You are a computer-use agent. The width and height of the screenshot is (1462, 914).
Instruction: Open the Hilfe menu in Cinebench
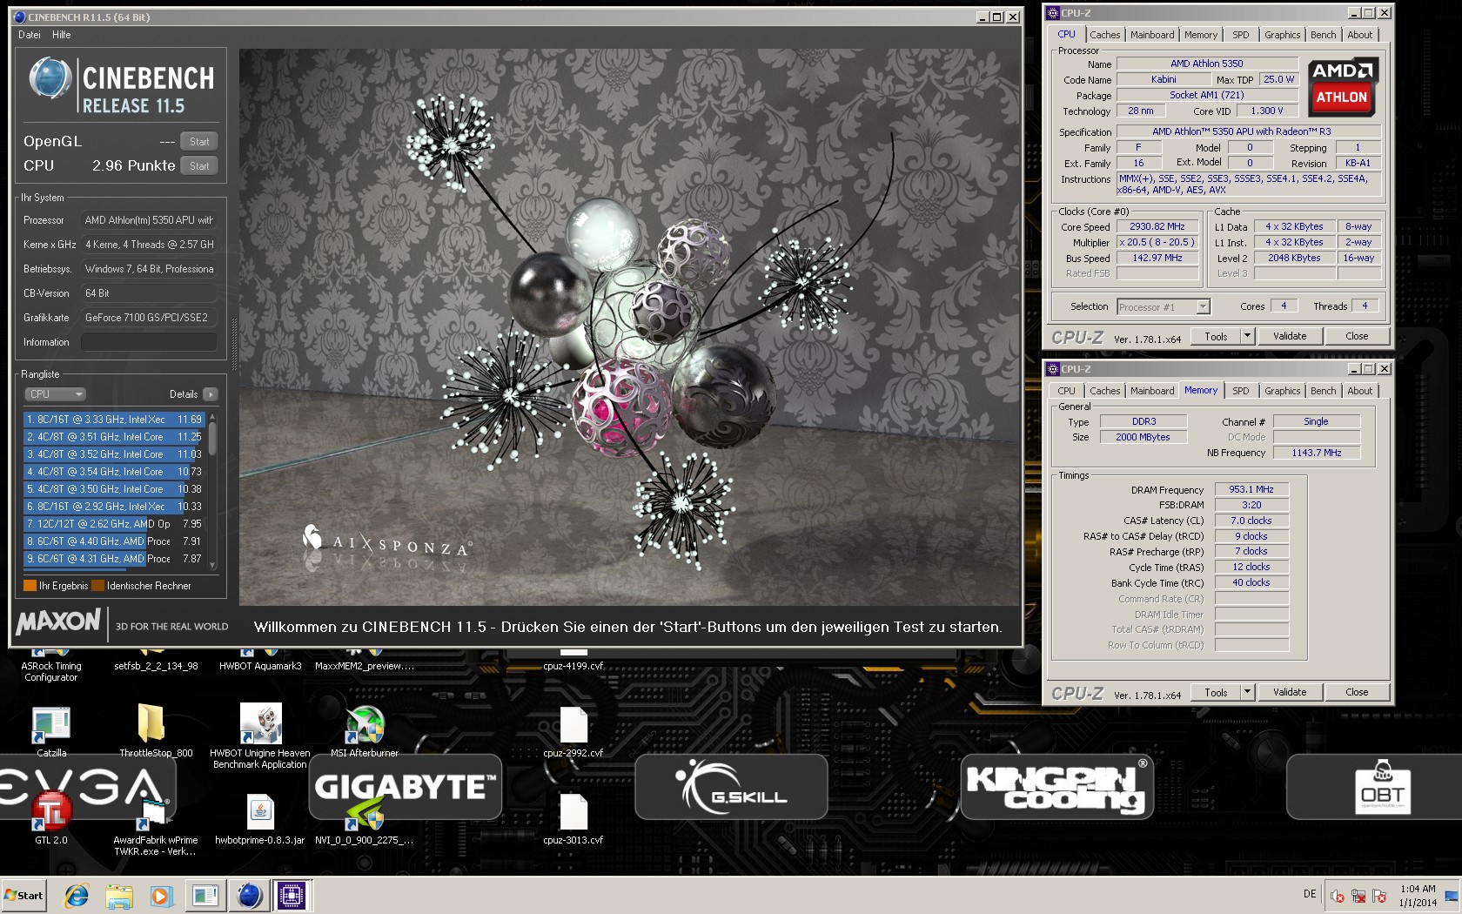point(62,35)
